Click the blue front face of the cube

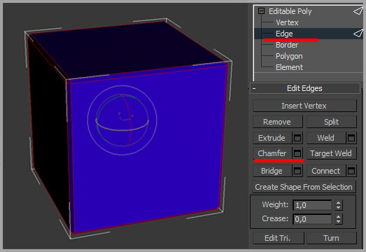point(177,150)
